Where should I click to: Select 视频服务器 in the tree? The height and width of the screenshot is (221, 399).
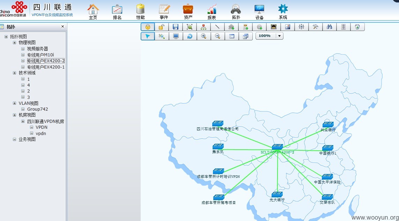(37, 49)
